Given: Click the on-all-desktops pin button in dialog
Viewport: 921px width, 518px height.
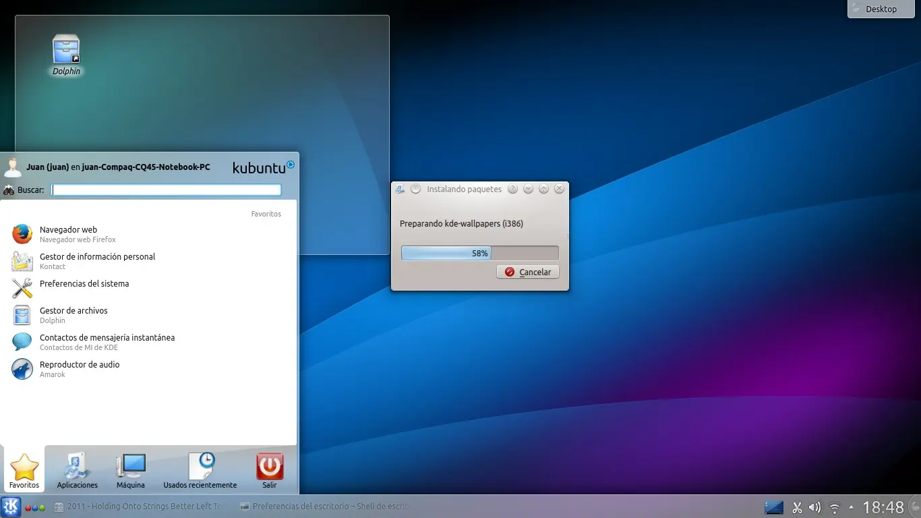Looking at the screenshot, I should pyautogui.click(x=415, y=189).
